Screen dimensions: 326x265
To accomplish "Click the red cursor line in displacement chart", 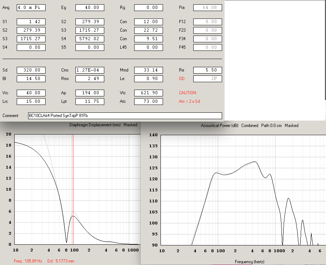I will coord(73,189).
